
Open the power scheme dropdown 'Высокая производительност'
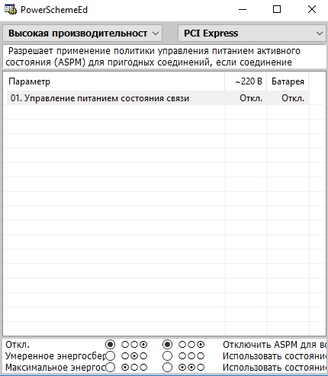[82, 33]
